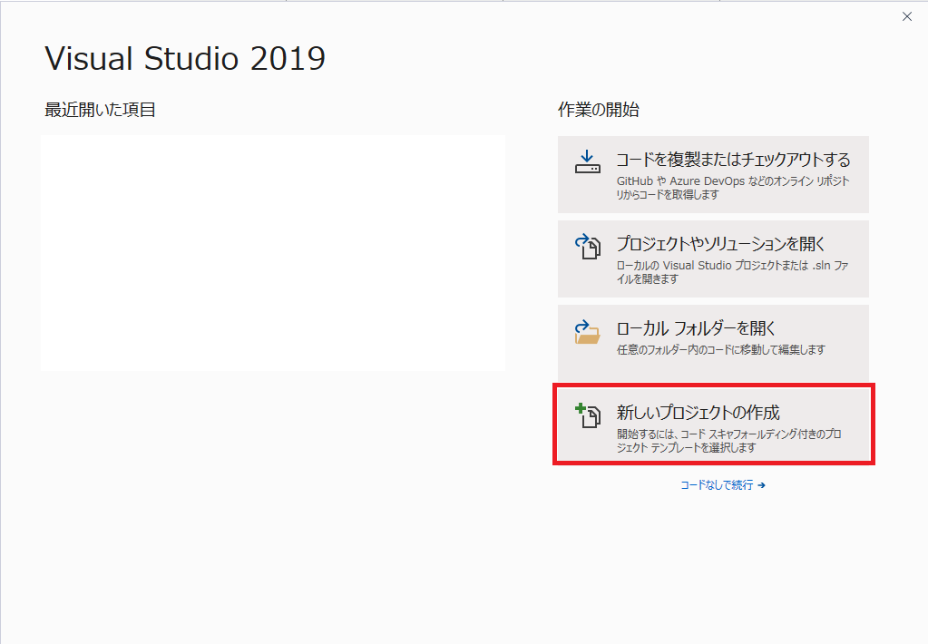Start 新しいプロジェクトの作成 highlighted action

click(713, 425)
